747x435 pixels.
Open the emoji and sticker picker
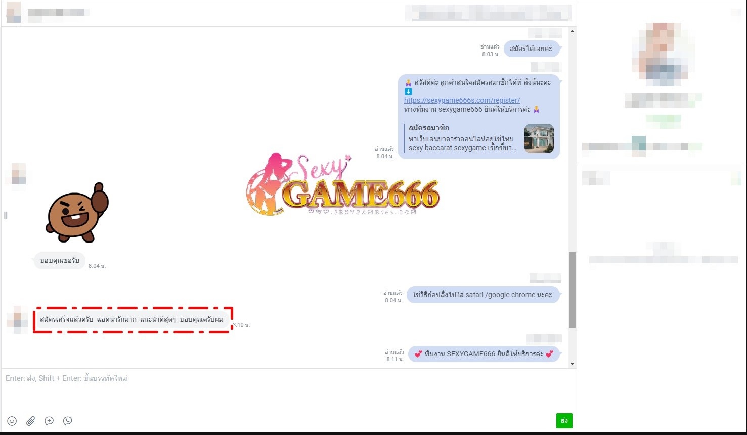coord(12,421)
